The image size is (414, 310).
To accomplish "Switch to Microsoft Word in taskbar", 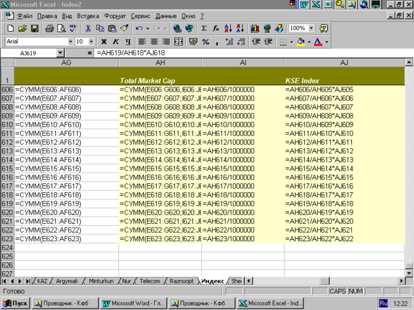I will tap(134, 303).
